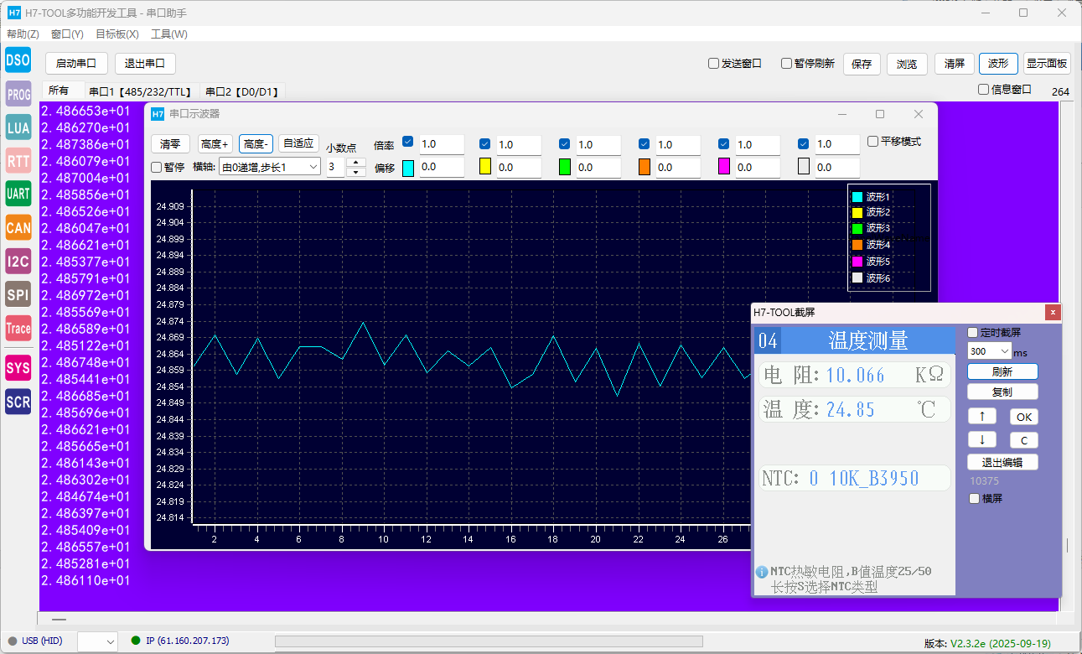Open the RTT viewer sidebar icon
The image size is (1082, 654).
click(18, 161)
